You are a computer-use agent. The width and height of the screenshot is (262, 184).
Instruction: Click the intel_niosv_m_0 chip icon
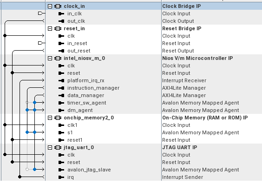pyautogui.click(x=58, y=59)
